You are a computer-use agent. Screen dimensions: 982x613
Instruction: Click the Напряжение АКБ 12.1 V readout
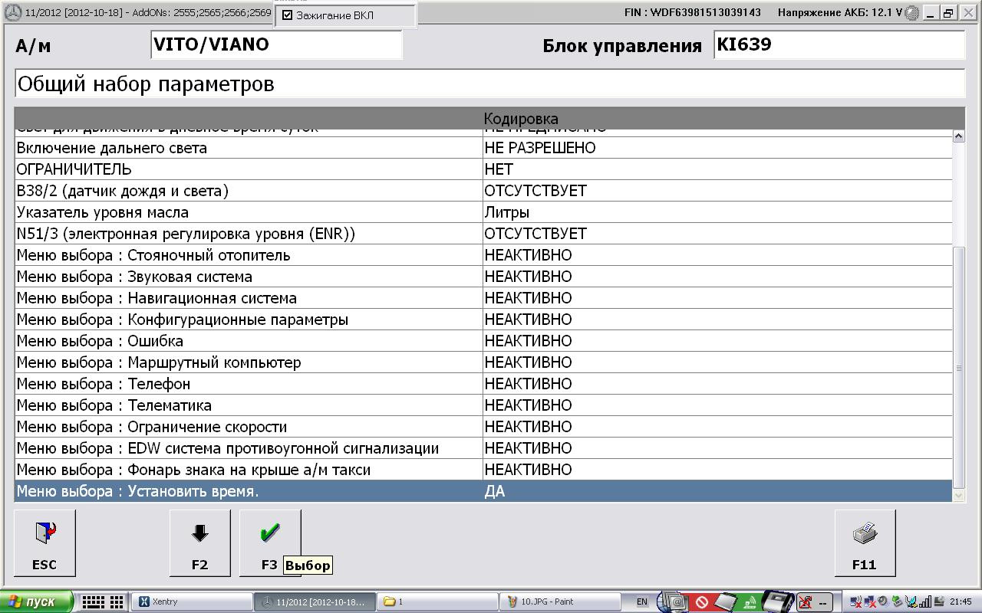pyautogui.click(x=840, y=13)
